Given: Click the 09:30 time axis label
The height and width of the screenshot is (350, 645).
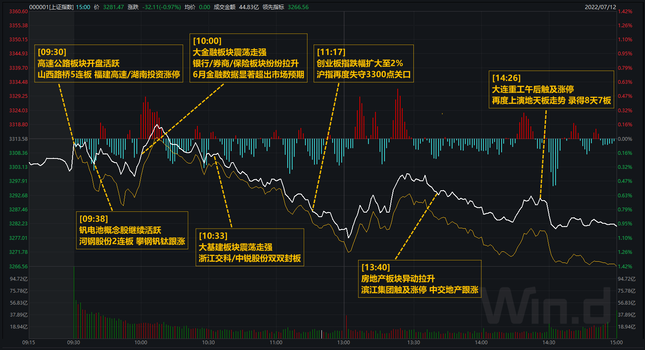Looking at the screenshot, I should pyautogui.click(x=73, y=343).
